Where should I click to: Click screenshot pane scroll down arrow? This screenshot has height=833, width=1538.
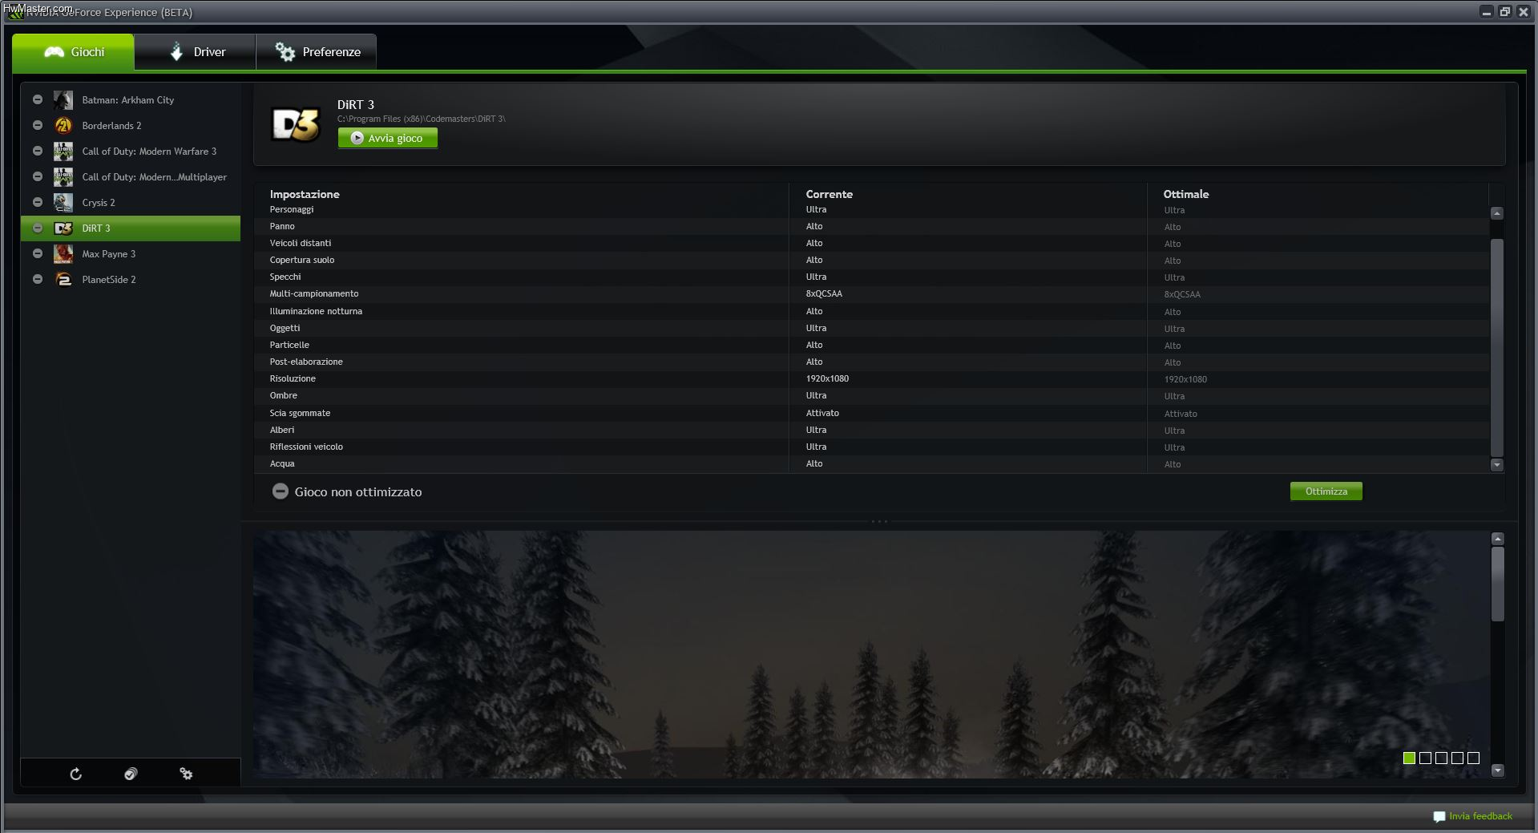pyautogui.click(x=1497, y=770)
